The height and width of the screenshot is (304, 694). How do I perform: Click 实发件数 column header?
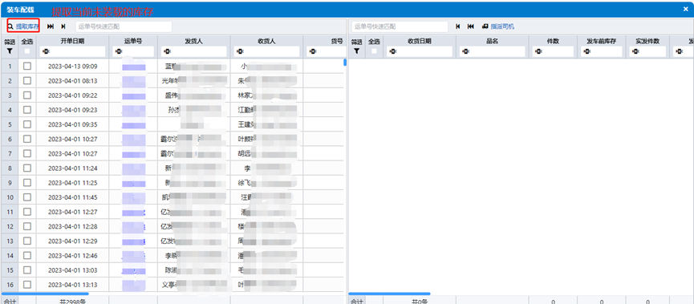[x=647, y=41]
